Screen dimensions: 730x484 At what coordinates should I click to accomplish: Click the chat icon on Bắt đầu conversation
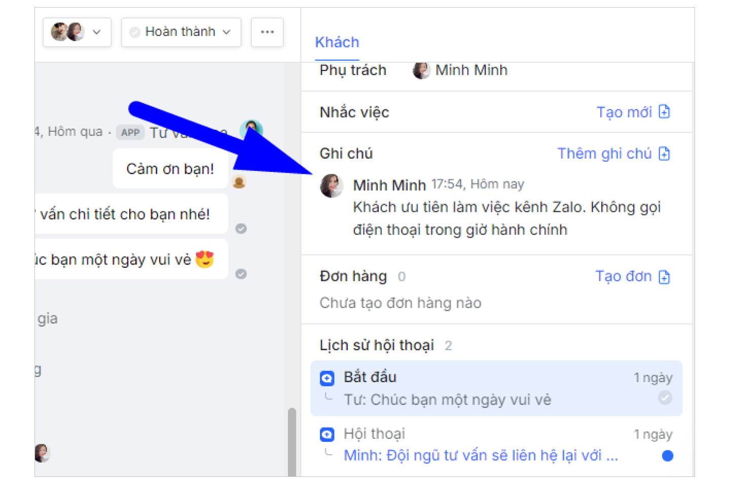point(327,378)
